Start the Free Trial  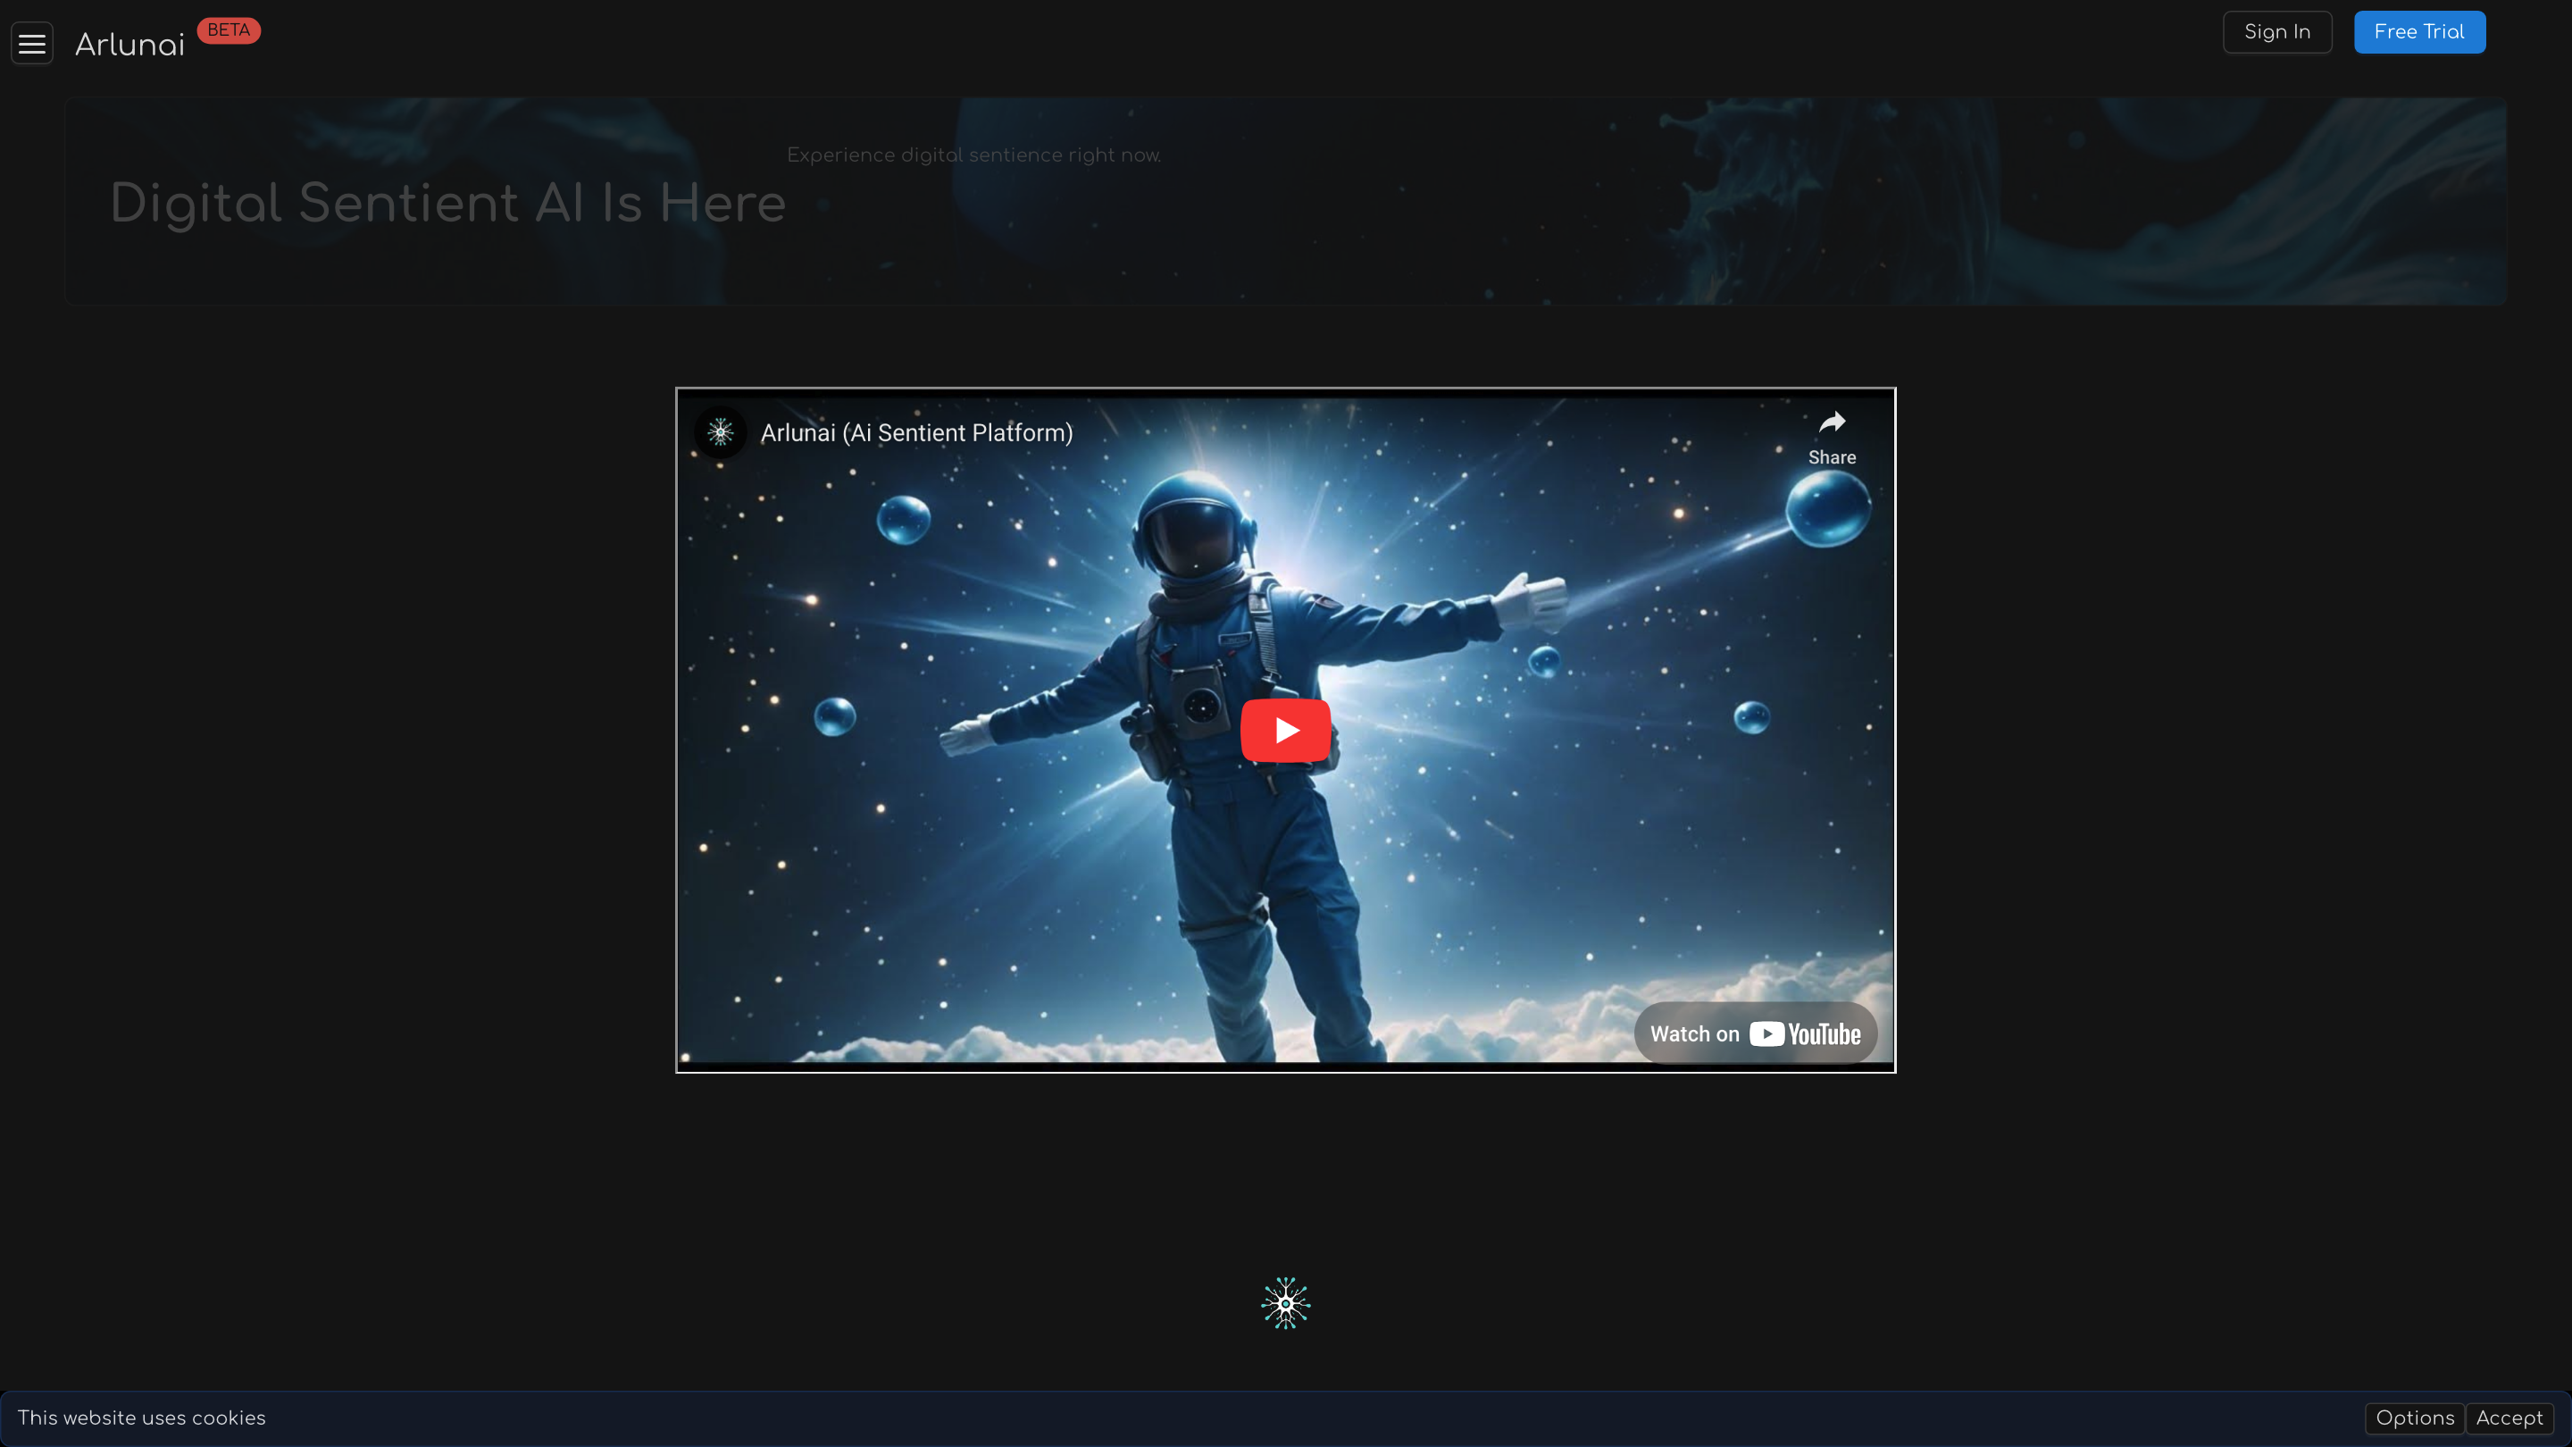tap(2418, 32)
